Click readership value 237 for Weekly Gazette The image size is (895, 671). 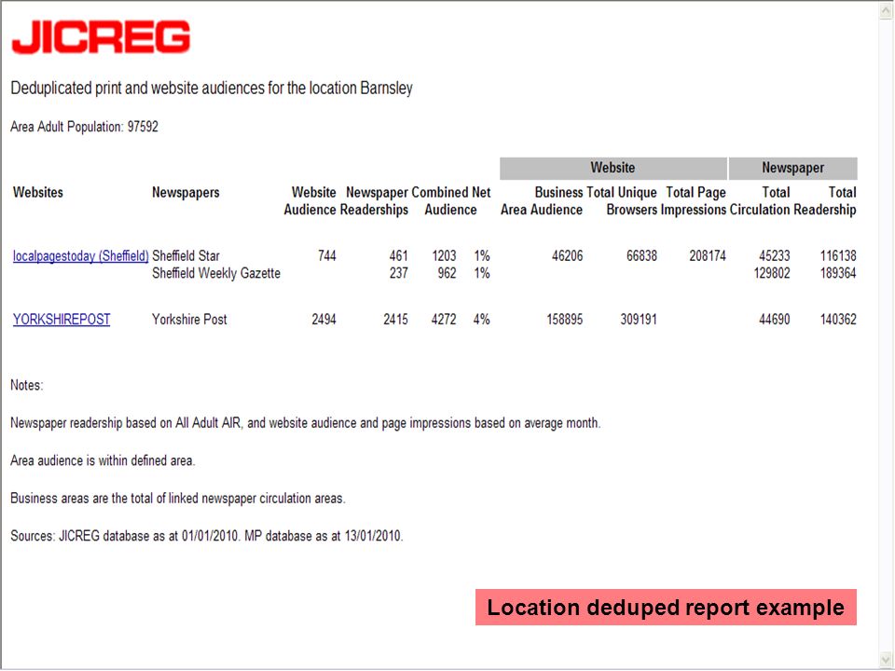(x=398, y=273)
